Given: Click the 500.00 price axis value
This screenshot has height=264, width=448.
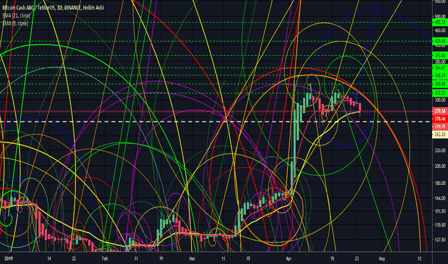Looking at the screenshot, I should pos(440,16).
